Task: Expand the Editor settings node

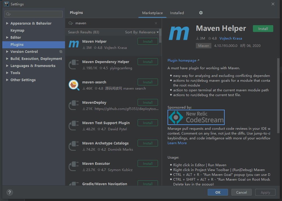Action: 7,37
